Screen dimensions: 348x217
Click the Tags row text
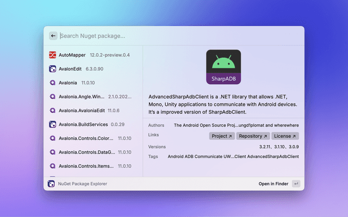(x=233, y=157)
